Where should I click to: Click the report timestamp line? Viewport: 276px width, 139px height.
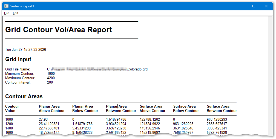point(25,50)
